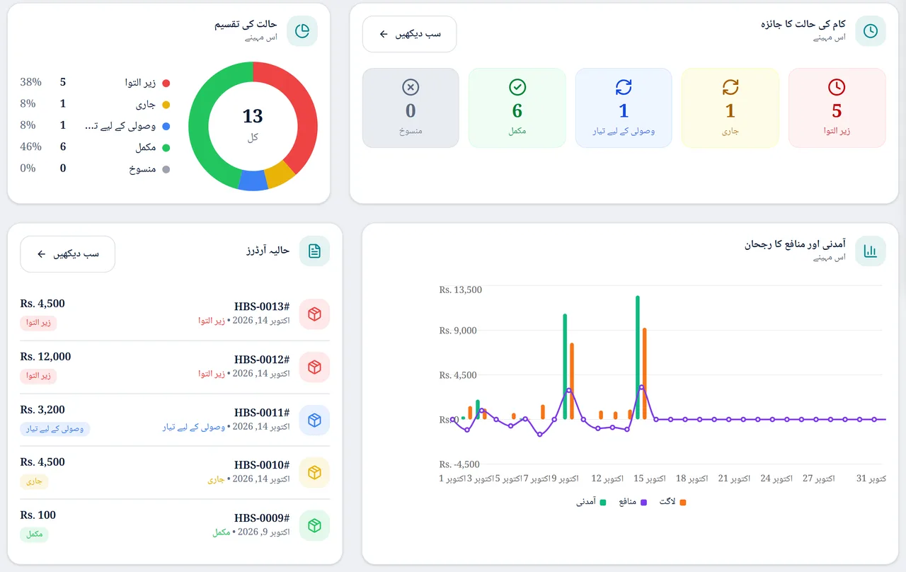Click the blue sync icon in وصولی کے لیے تیار card
The image size is (906, 572).
click(624, 87)
